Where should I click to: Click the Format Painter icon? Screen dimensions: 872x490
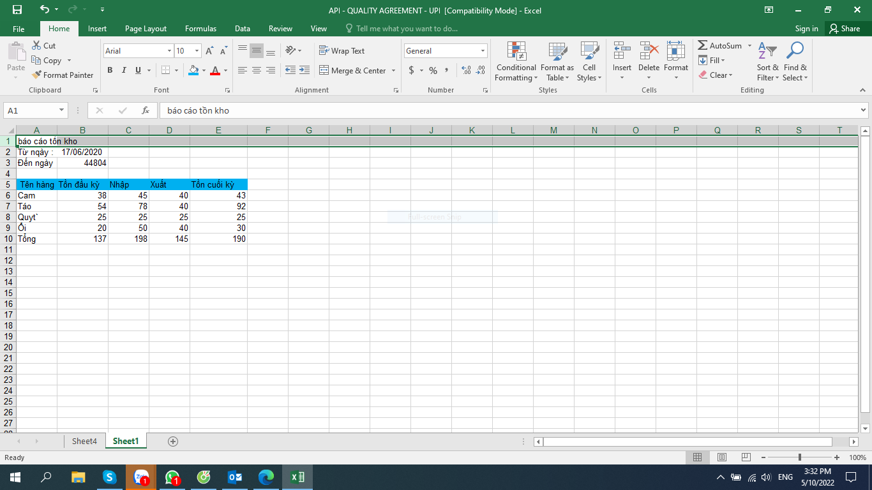pyautogui.click(x=37, y=75)
